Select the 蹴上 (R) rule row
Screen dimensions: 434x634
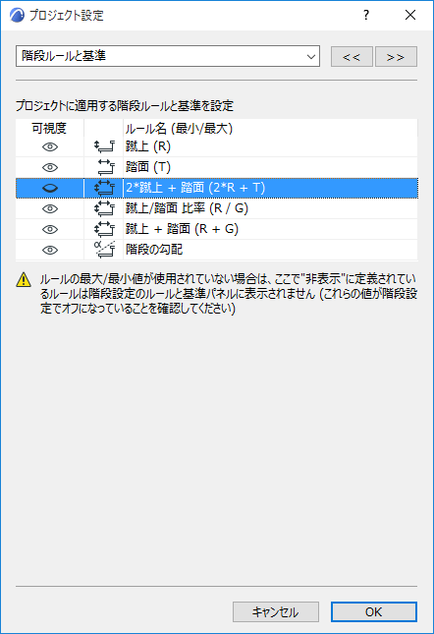pyautogui.click(x=217, y=146)
